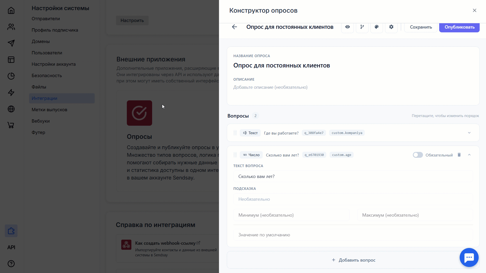Delete the 'Сколько вам лет?' question
The width and height of the screenshot is (486, 273).
[x=459, y=155]
